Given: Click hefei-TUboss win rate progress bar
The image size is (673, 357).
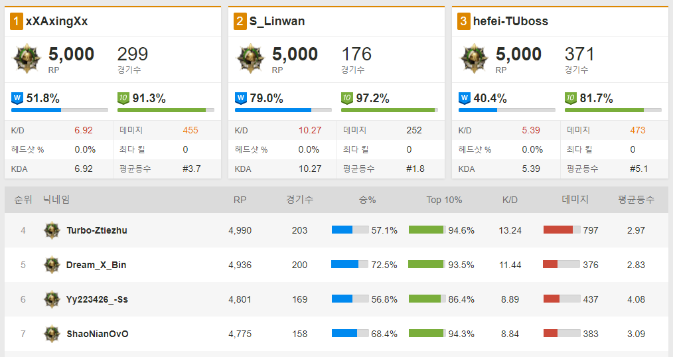Looking at the screenshot, I should 507,110.
